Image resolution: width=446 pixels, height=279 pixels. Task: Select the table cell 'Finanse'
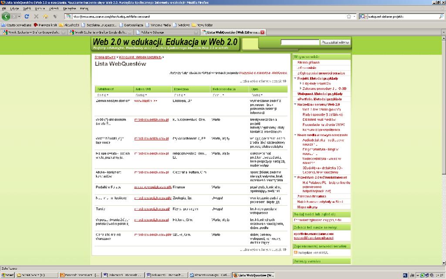(179, 187)
